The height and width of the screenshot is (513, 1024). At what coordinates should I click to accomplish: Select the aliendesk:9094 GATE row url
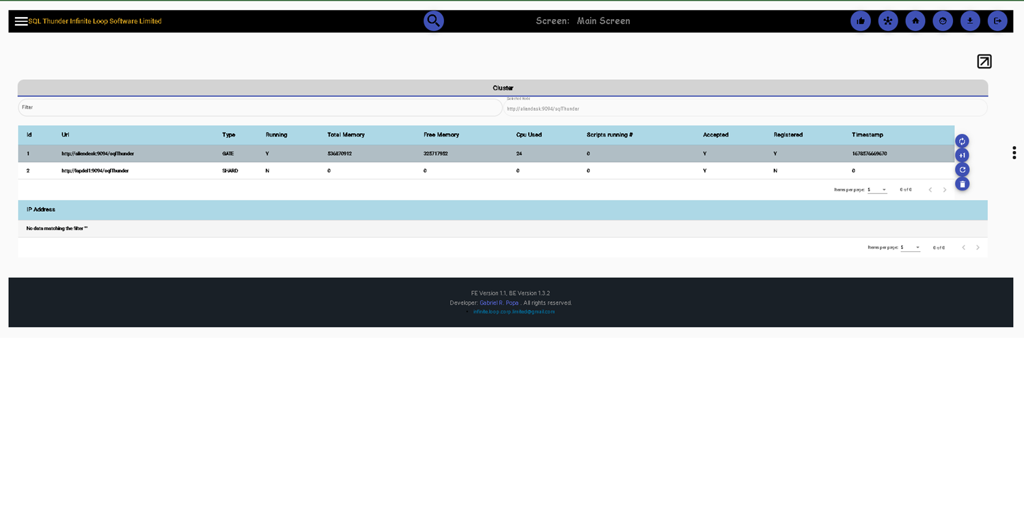tap(98, 154)
